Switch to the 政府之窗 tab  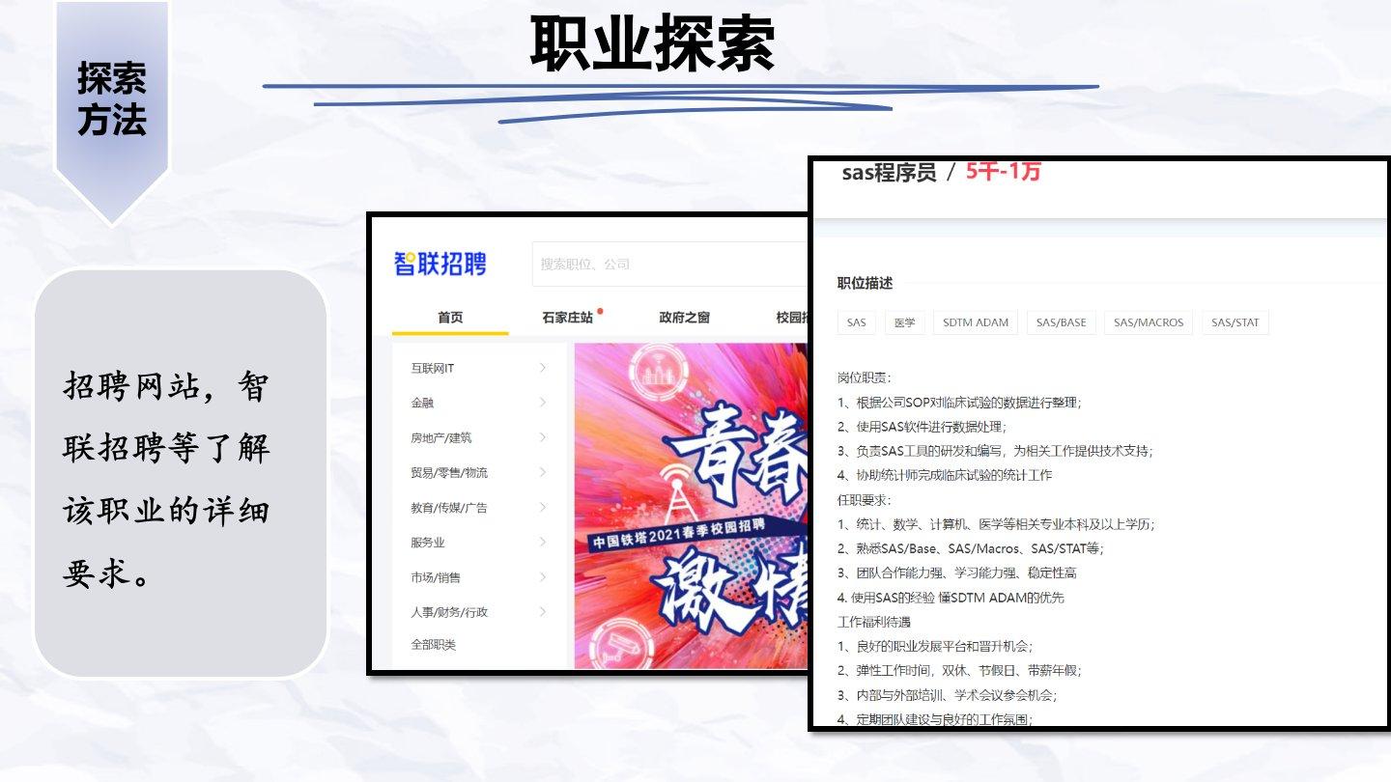point(684,318)
